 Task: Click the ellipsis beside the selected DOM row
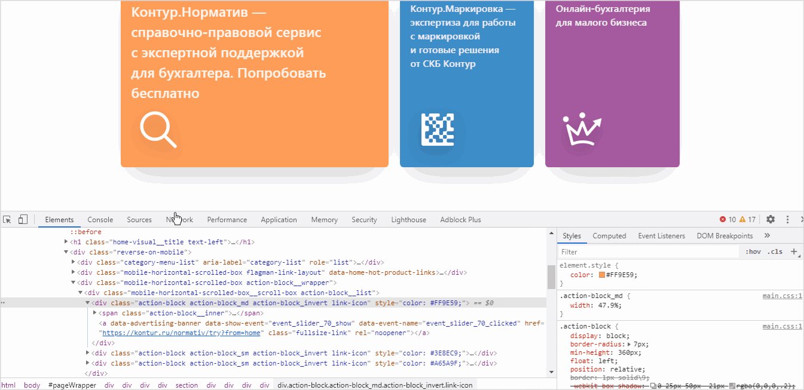pyautogui.click(x=3, y=303)
